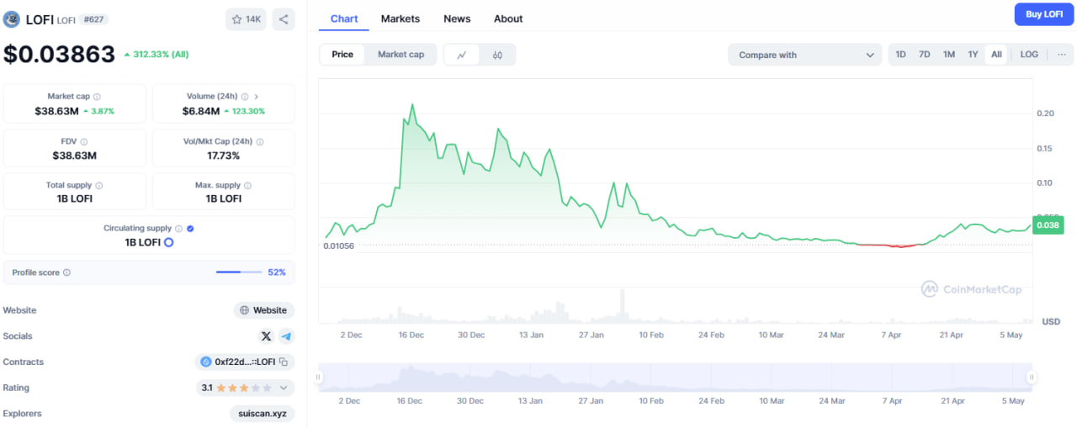Click the share icon button
The image size is (1077, 428).
(284, 19)
